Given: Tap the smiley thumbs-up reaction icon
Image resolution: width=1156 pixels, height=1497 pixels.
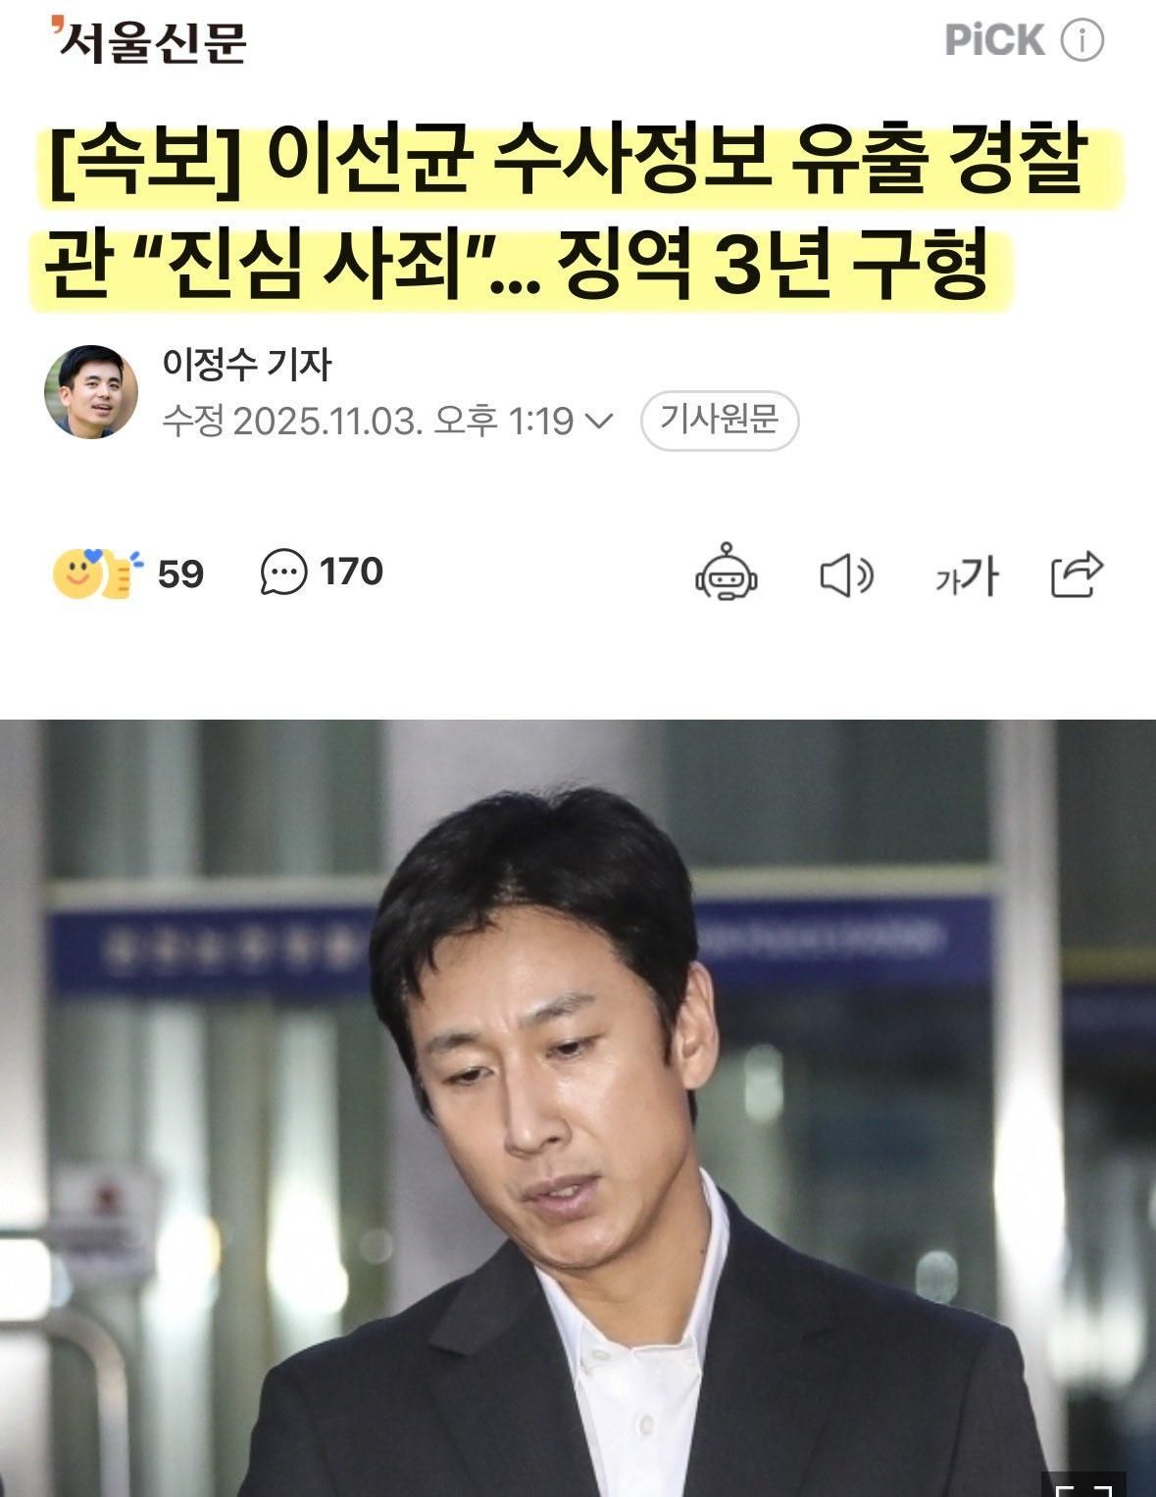Looking at the screenshot, I should (97, 574).
